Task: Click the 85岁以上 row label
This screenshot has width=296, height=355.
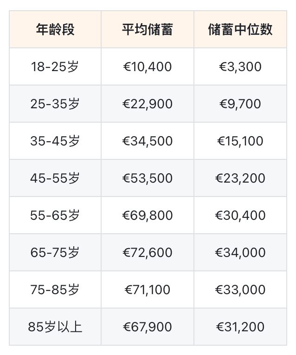Action: pyautogui.click(x=55, y=327)
